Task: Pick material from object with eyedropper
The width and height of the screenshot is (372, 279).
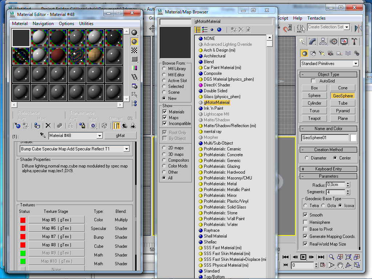Action: (43, 135)
